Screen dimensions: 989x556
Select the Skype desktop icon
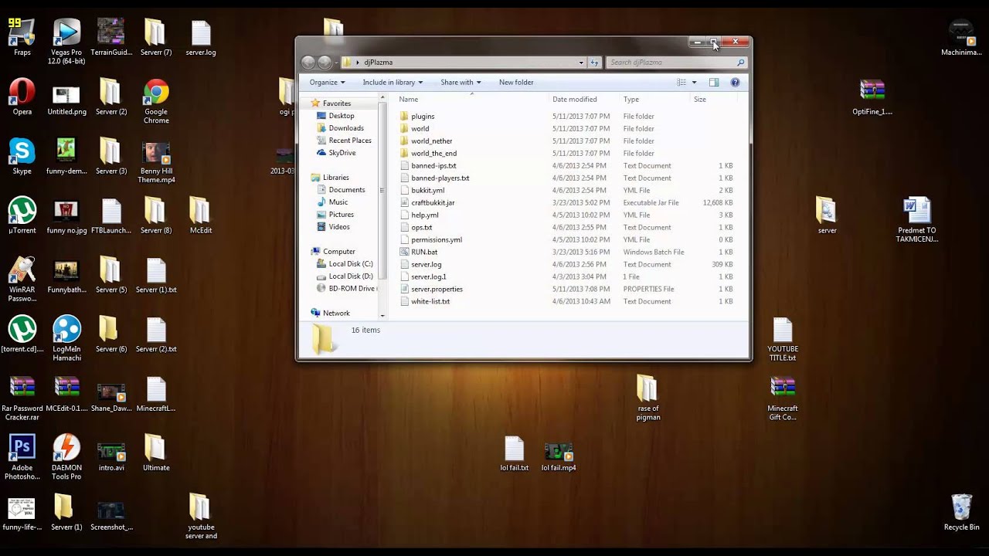tap(22, 157)
